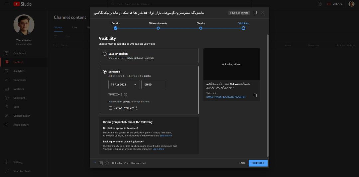Viewport: 359px width, 177px height.
Task: Click the YouTube Studio logo
Action: pos(23,4)
